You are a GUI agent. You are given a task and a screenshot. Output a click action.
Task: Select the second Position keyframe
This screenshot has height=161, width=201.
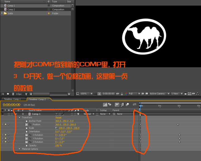pos(178,124)
